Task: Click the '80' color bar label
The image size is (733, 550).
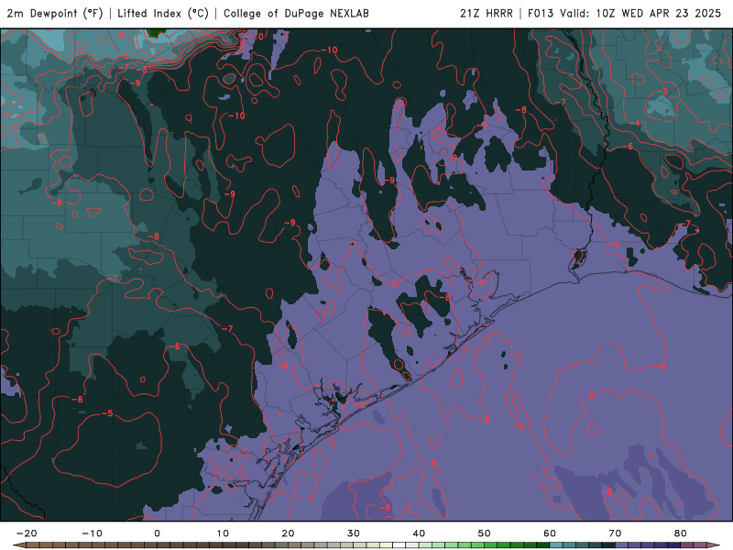Action: (x=681, y=533)
